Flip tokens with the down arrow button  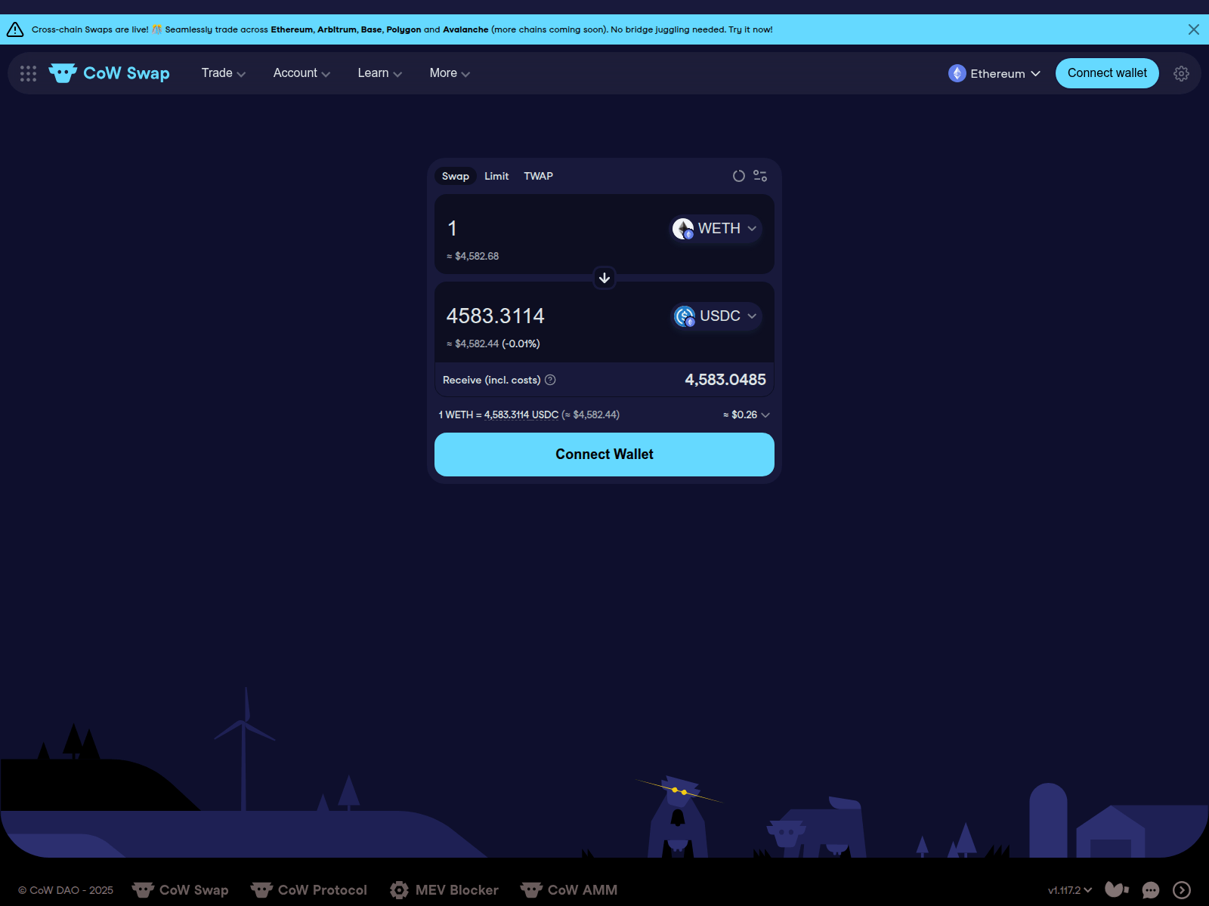coord(604,278)
